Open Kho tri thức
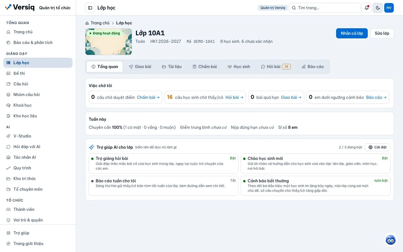403x252 pixels. (38, 179)
